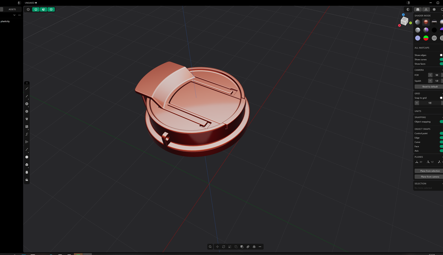Activate the Rotate tool in bottom toolbar
443x255 pixels.
point(223,247)
